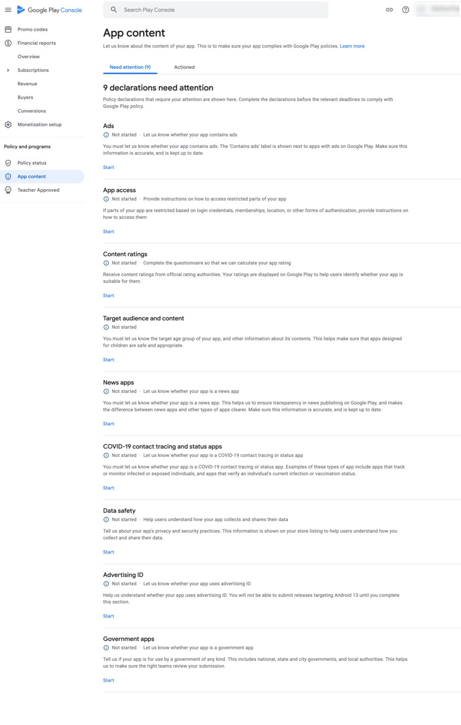Click the 'Policy and programs' section heading
The width and height of the screenshot is (461, 725).
coord(27,147)
